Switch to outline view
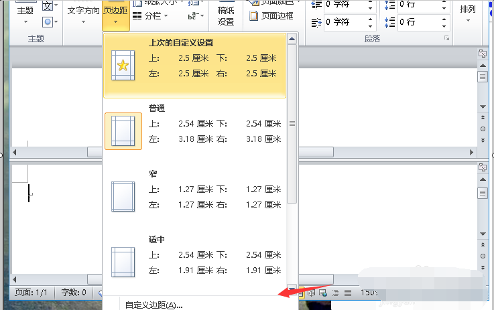494x310 pixels. tap(336, 293)
